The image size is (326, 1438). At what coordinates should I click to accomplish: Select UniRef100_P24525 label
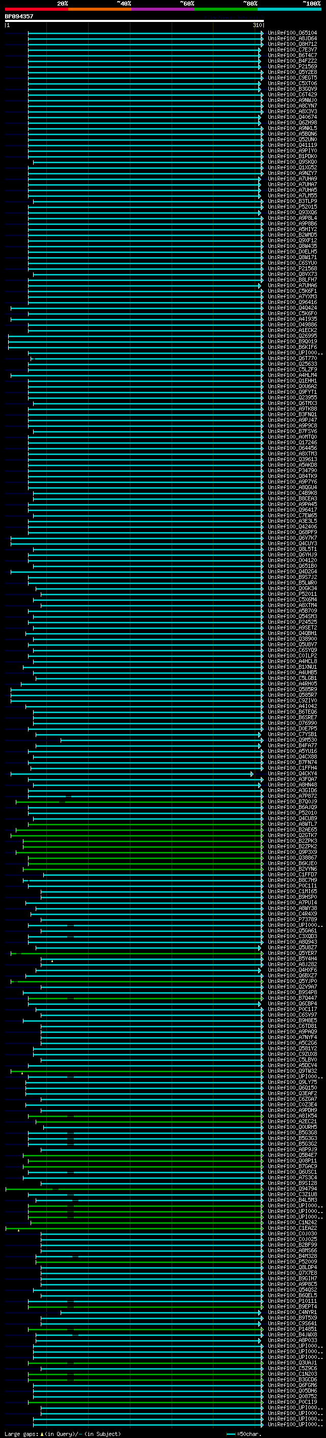[292, 622]
